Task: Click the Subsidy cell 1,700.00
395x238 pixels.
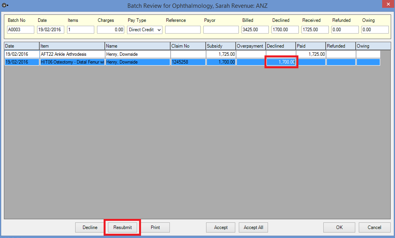Action: (221, 62)
